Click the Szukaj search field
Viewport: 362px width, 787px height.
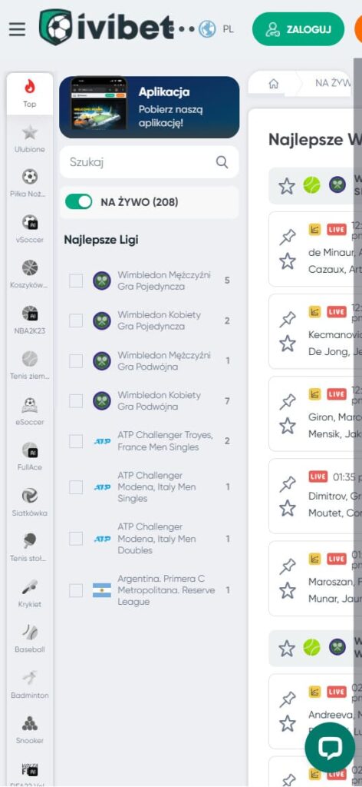tap(150, 162)
